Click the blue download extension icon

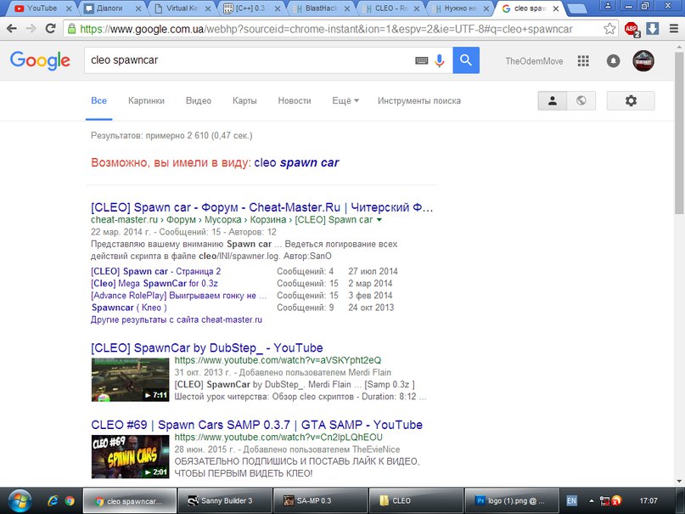pos(653,29)
